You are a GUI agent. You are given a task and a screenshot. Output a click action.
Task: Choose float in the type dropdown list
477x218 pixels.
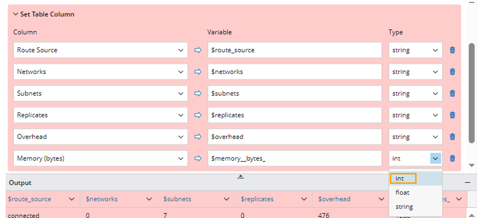pyautogui.click(x=402, y=192)
